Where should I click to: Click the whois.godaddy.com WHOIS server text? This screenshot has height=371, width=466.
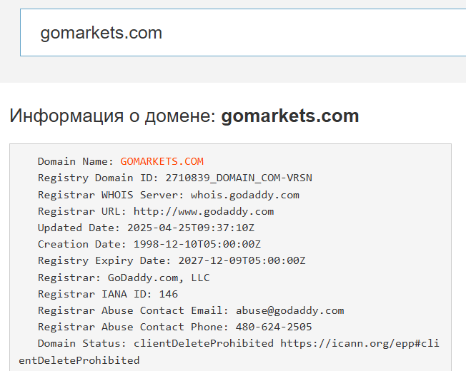pyautogui.click(x=245, y=195)
